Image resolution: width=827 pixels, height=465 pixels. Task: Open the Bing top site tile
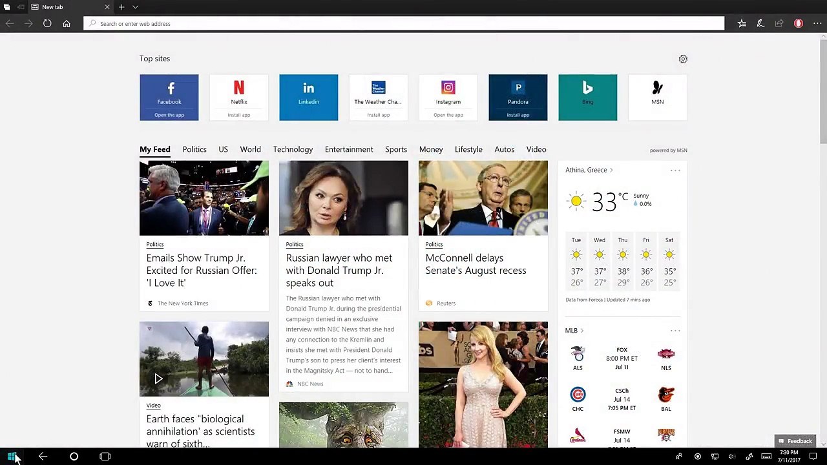click(588, 98)
